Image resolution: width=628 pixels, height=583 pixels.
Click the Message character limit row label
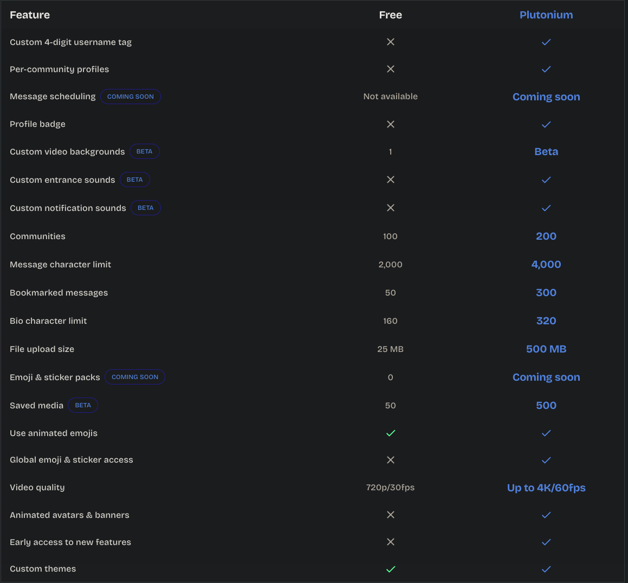click(60, 265)
